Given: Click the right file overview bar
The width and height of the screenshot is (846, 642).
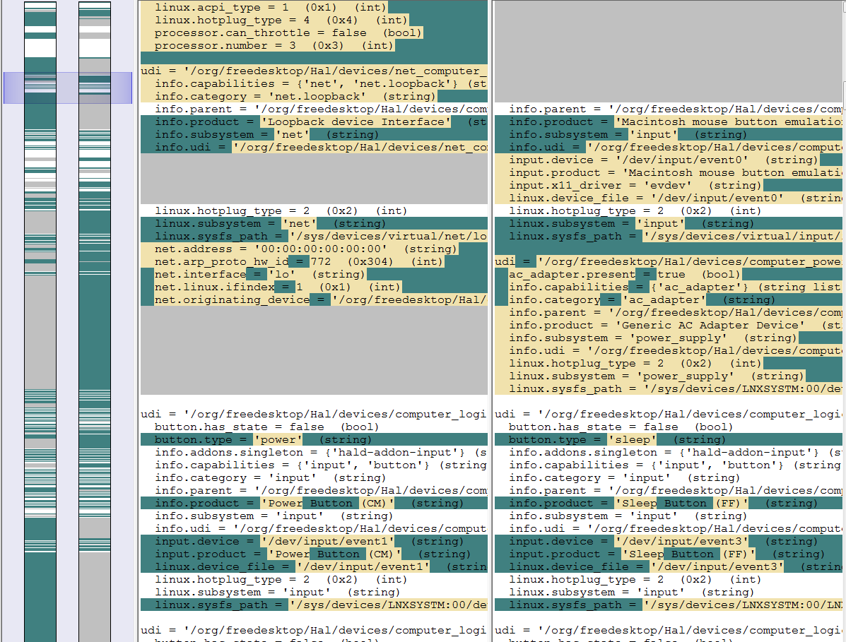Looking at the screenshot, I should [94, 353].
